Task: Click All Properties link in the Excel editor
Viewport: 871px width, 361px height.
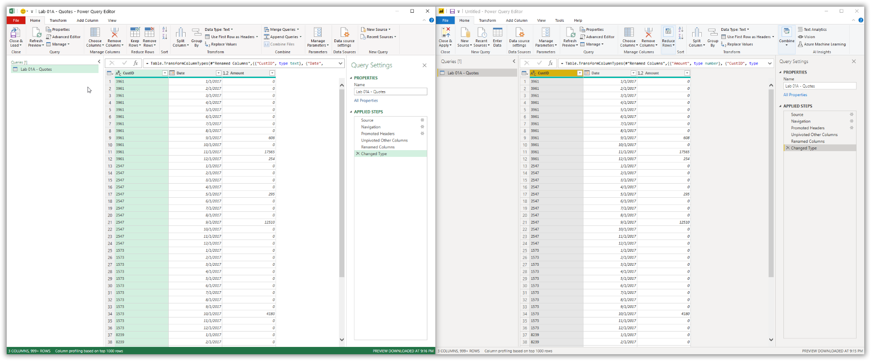Action: [366, 101]
